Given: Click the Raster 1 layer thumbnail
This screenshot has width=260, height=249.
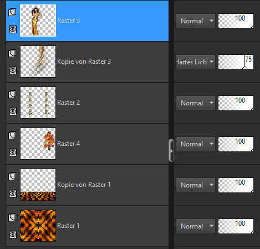Looking at the screenshot, I should point(38,226).
